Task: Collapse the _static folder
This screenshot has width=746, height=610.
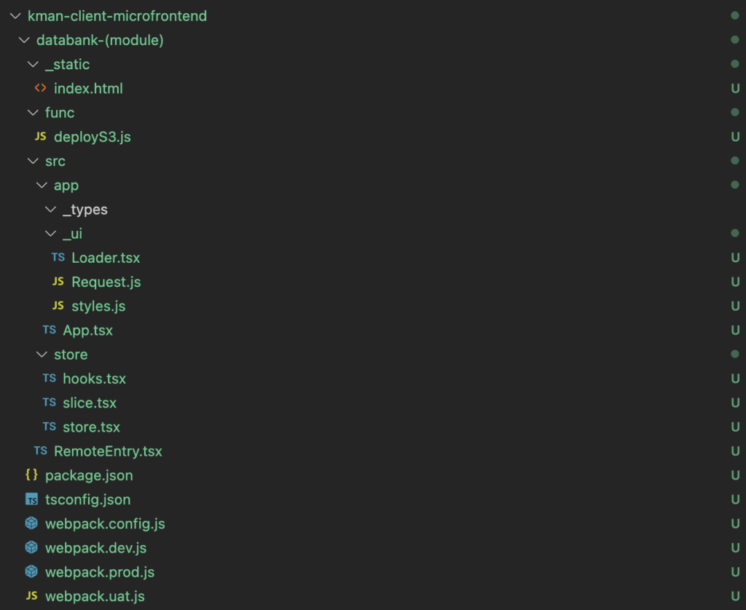Action: (x=32, y=64)
